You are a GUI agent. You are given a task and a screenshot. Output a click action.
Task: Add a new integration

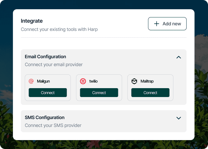pos(167,24)
